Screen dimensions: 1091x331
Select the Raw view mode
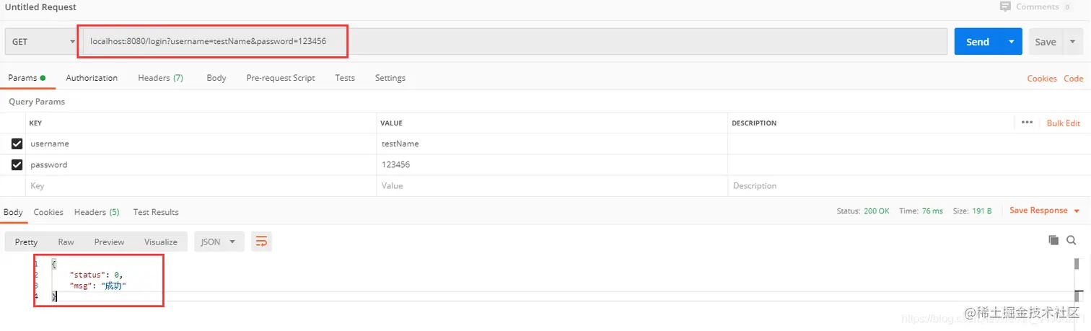pyautogui.click(x=66, y=242)
